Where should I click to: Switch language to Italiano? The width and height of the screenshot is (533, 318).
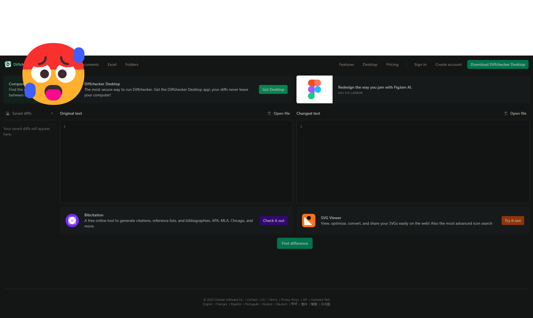click(268, 304)
